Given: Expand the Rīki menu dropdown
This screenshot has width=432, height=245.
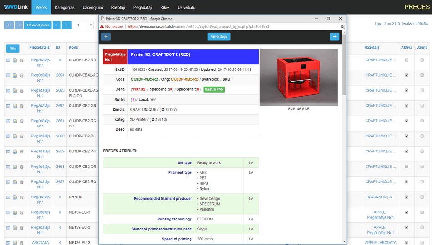Looking at the screenshot, I should pyautogui.click(x=165, y=7).
